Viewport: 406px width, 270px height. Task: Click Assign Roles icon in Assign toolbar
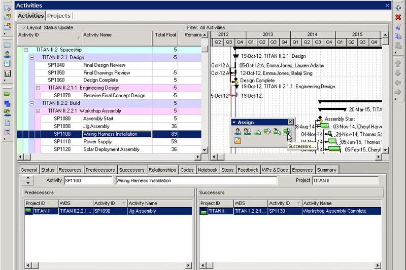click(257, 131)
